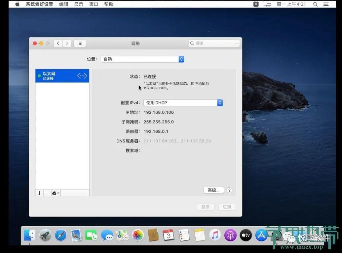
Task: Open the 编辑 menu in menu bar
Action: click(63, 4)
